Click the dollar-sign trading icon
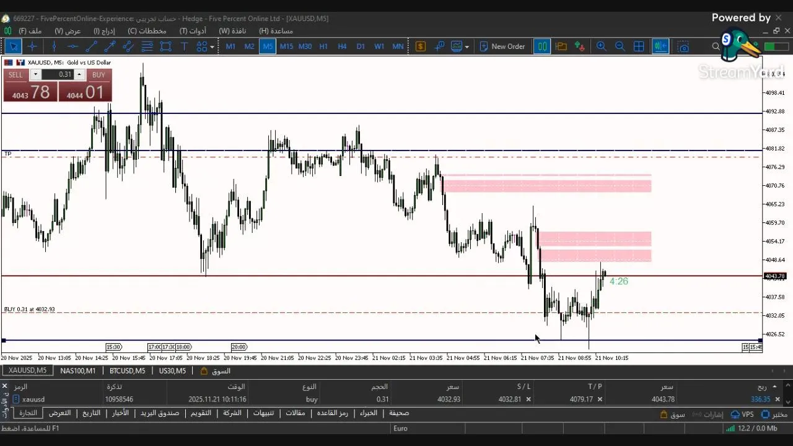The height and width of the screenshot is (446, 793). pos(421,46)
